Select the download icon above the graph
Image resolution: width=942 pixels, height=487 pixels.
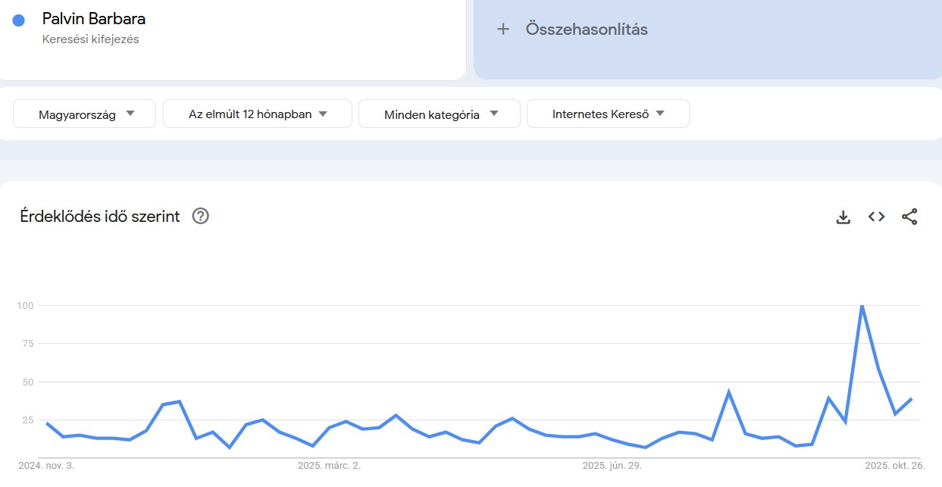coord(843,217)
